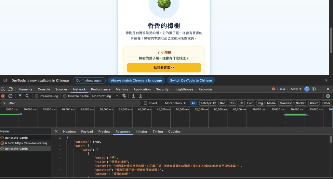Expand the More filters dropdown
Image resolution: width=333 pixels, height=179 pixels.
click(175, 103)
